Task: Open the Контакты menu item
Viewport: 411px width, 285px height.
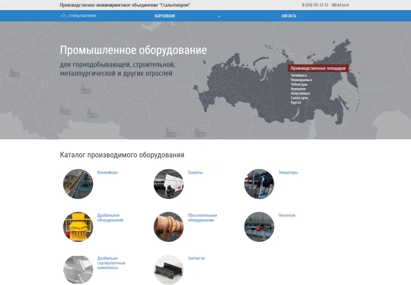Action: click(x=288, y=16)
